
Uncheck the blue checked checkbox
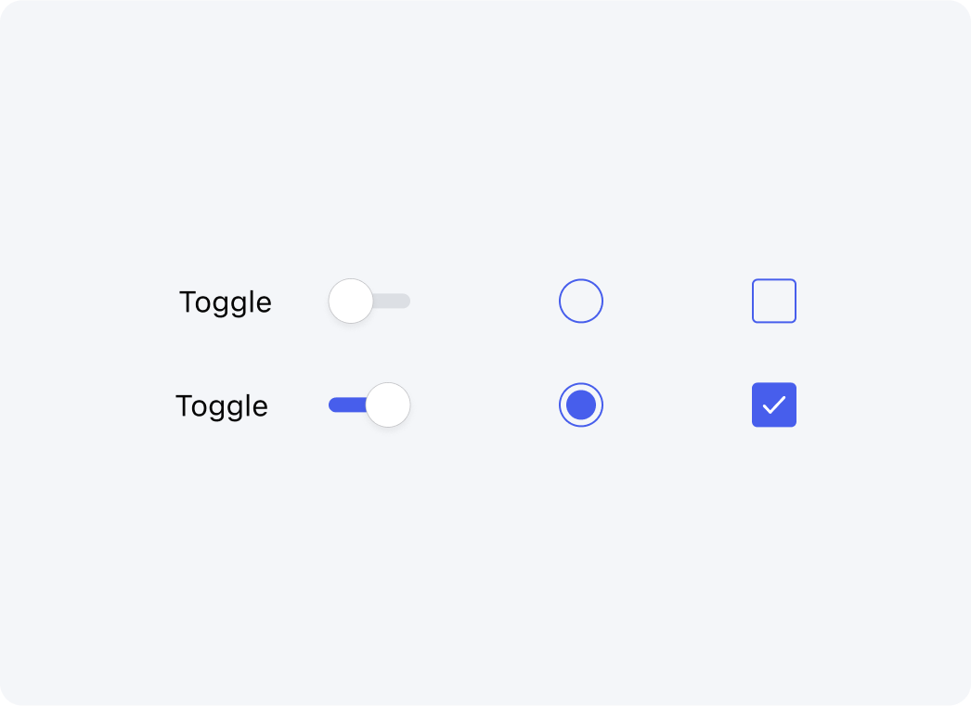coord(774,404)
